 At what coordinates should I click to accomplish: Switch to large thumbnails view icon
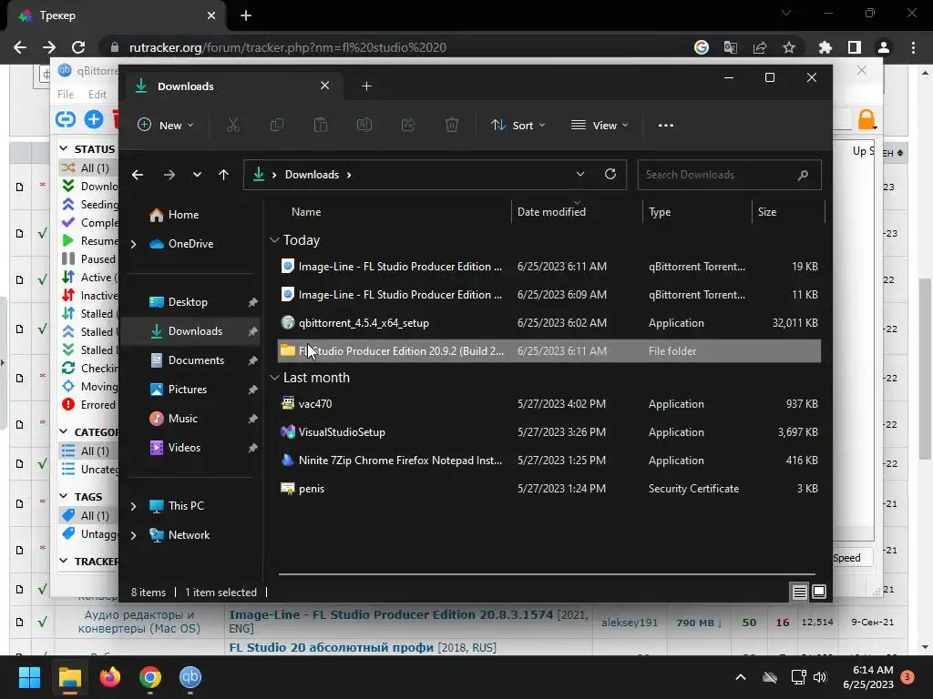tap(819, 592)
